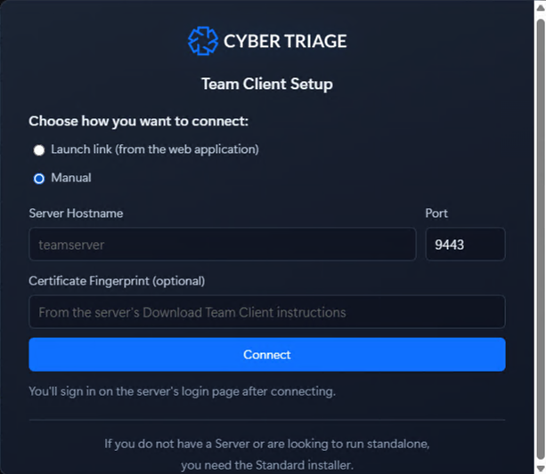This screenshot has width=546, height=474.
Task: Click the scrollbar down arrow
Action: (x=541, y=468)
